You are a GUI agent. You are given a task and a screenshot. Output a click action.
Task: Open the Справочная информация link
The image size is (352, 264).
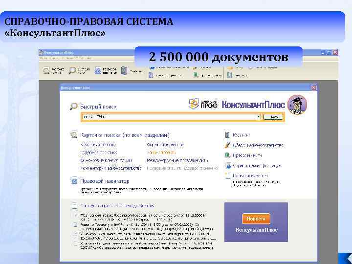(257, 166)
